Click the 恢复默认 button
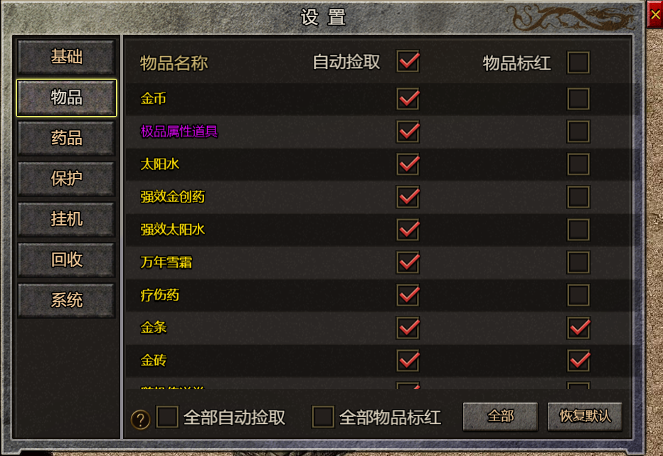Viewport: 663px width, 456px height. pos(585,417)
